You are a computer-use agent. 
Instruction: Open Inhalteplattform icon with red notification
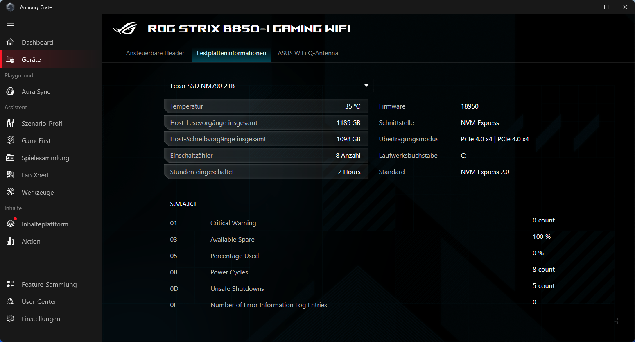point(11,224)
